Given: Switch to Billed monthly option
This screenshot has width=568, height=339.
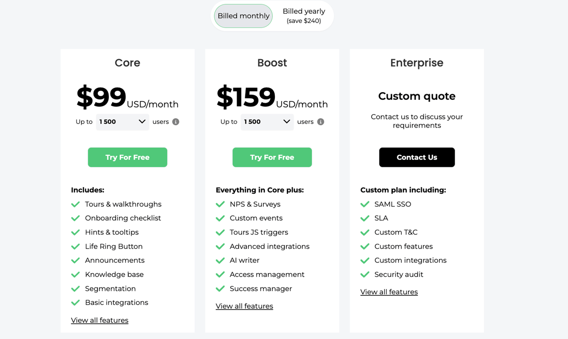Looking at the screenshot, I should click(243, 16).
